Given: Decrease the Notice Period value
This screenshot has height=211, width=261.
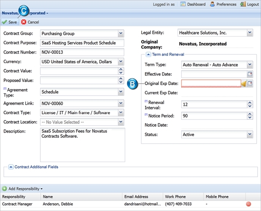Looking at the screenshot, I should tap(250, 118).
